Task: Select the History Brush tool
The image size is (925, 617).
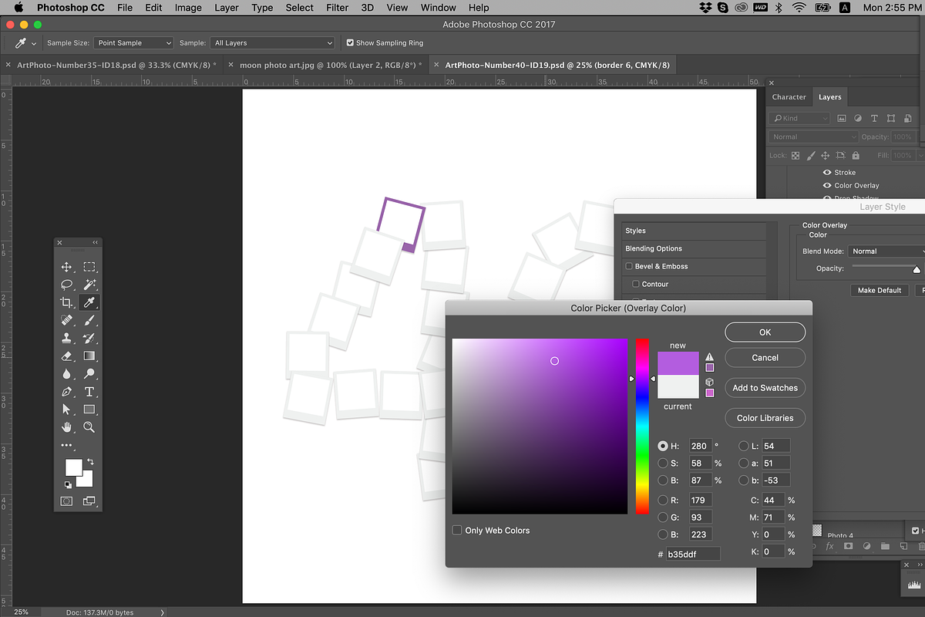Action: click(89, 338)
